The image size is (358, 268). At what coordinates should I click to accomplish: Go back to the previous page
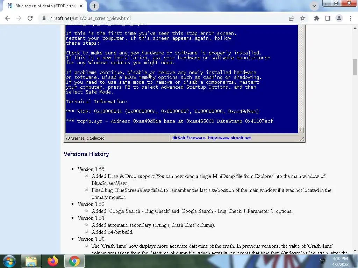(x=8, y=18)
